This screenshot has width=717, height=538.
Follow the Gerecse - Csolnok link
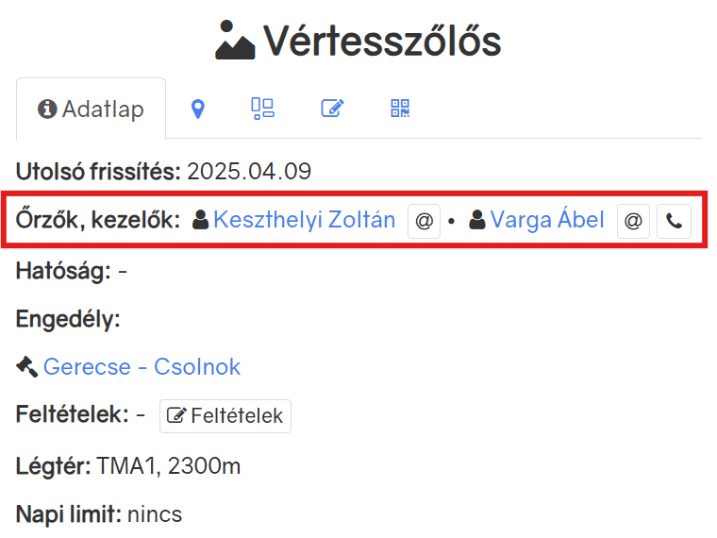[142, 366]
